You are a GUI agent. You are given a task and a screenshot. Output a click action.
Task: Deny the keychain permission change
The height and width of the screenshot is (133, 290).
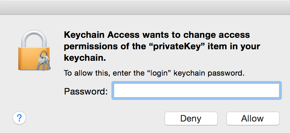click(191, 118)
